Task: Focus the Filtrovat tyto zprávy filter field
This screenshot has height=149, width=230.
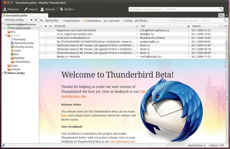Action: click(199, 20)
